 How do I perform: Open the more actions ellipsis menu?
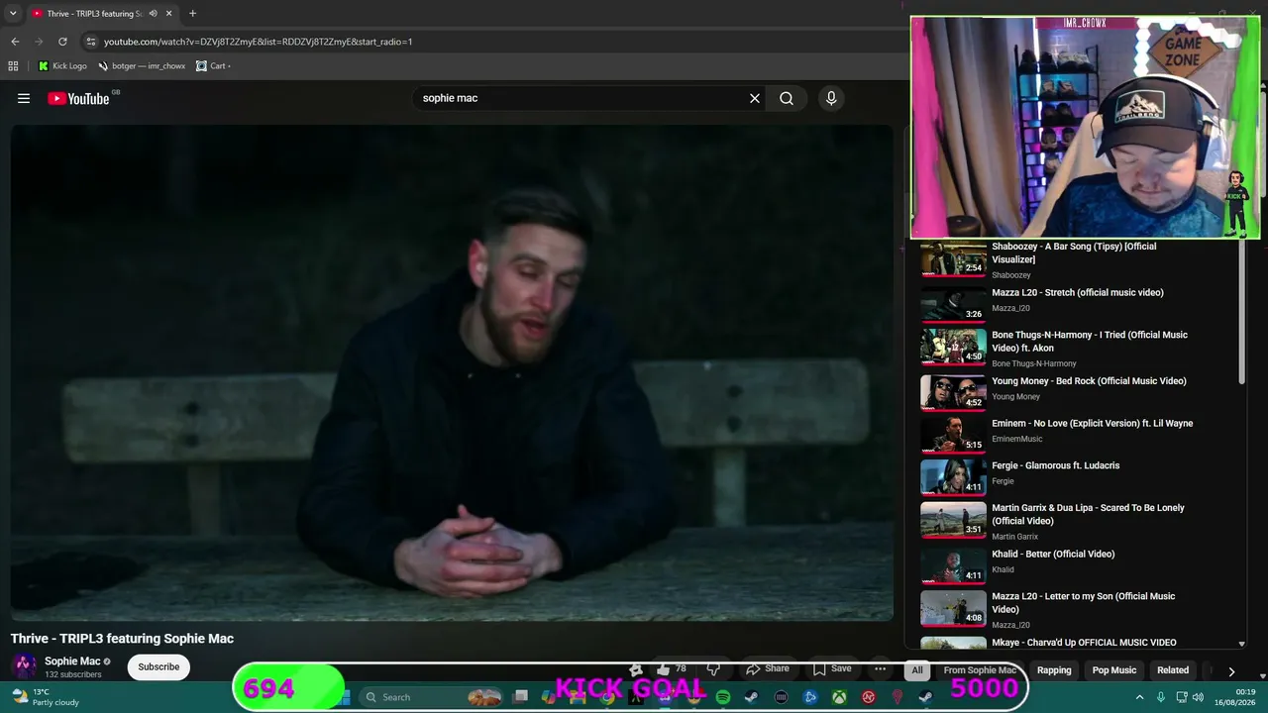[x=880, y=669]
